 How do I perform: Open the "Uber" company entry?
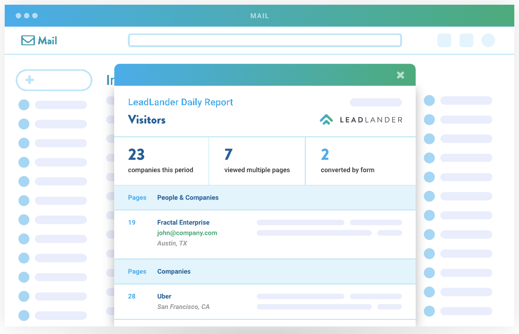click(x=164, y=296)
